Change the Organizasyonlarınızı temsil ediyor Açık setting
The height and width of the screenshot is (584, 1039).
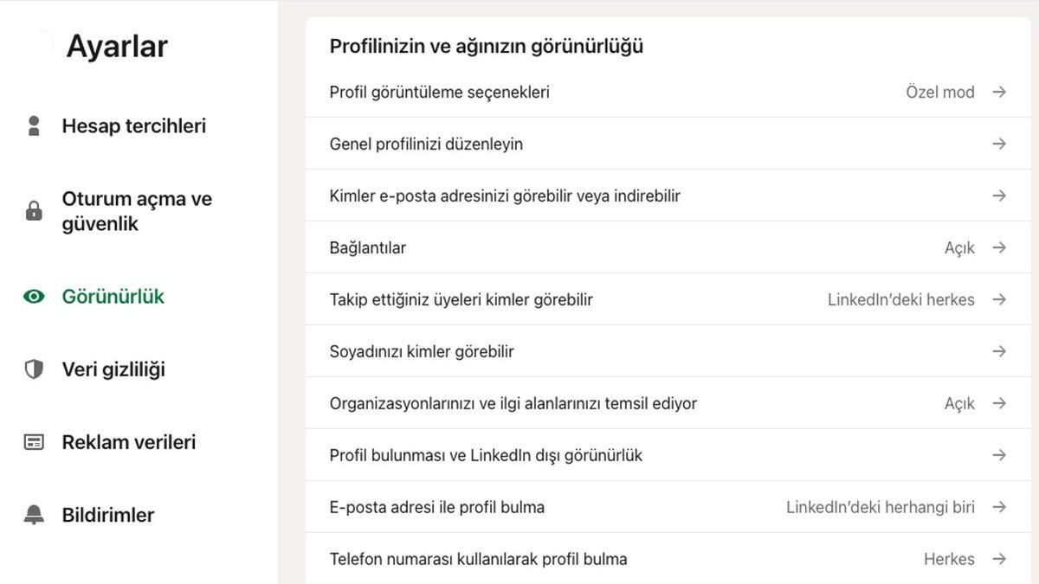coord(959,403)
